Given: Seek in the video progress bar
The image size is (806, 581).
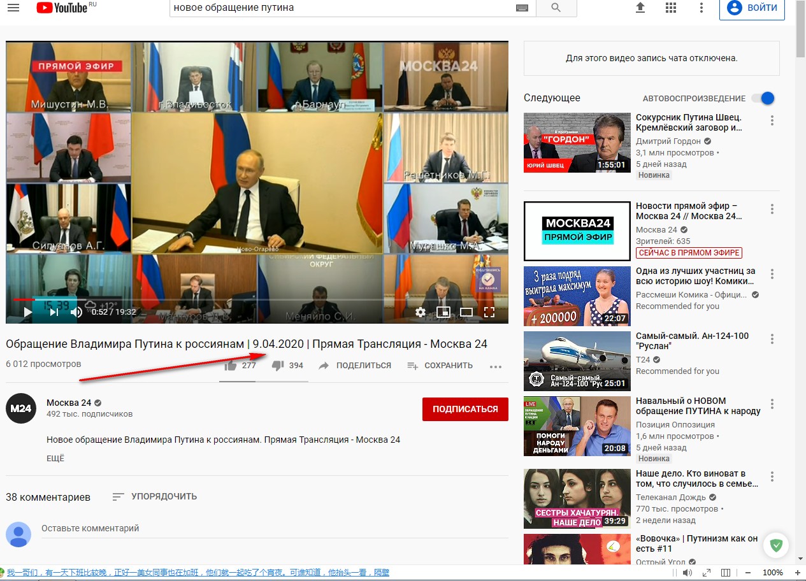Looking at the screenshot, I should 257,299.
